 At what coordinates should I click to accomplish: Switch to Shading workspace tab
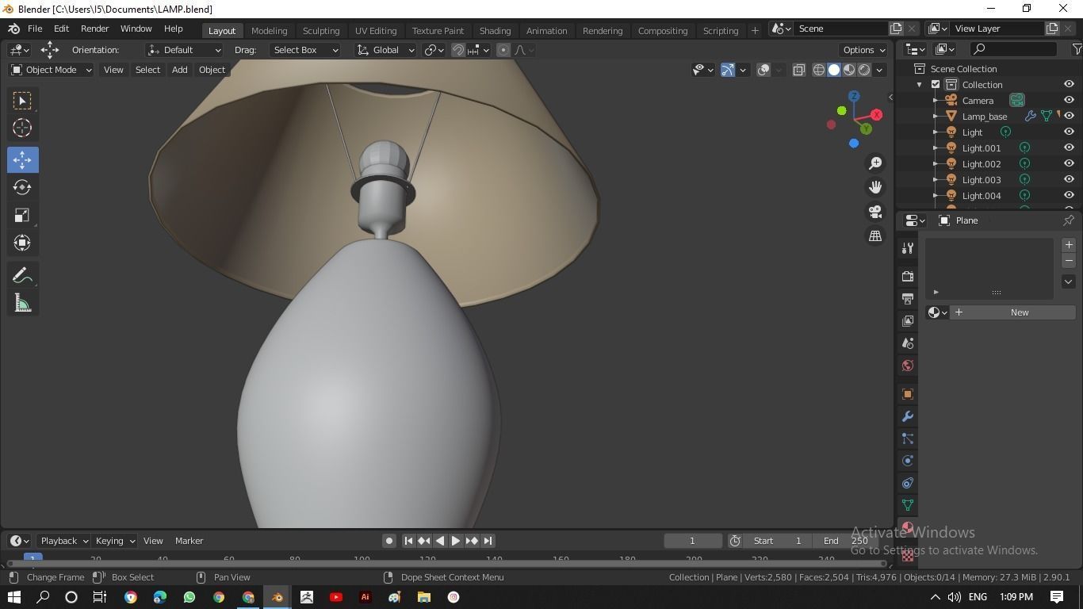pos(495,30)
